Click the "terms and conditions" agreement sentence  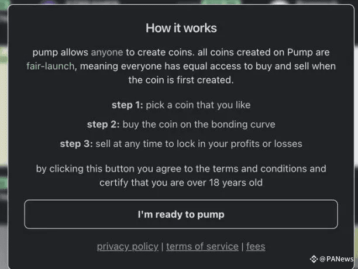181,169
